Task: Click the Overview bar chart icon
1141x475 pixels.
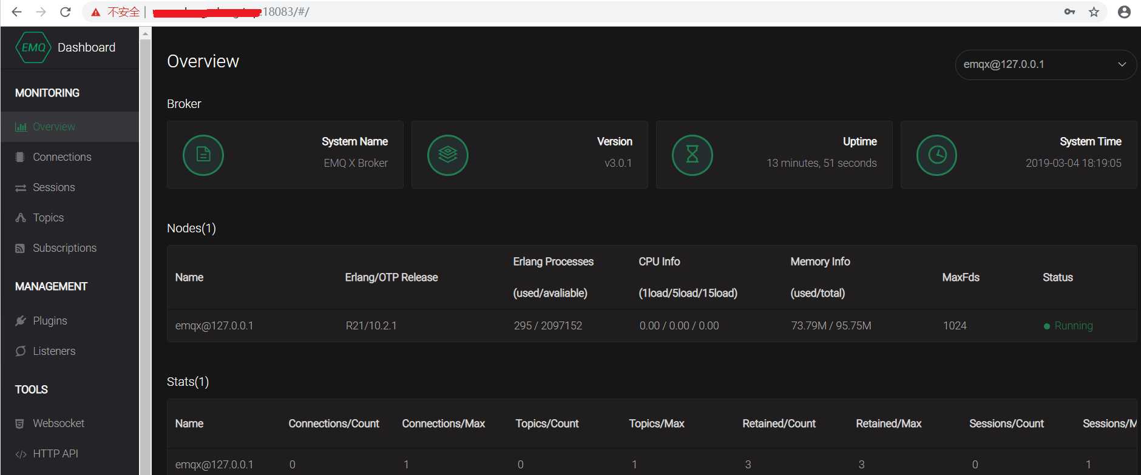Action: tap(21, 127)
